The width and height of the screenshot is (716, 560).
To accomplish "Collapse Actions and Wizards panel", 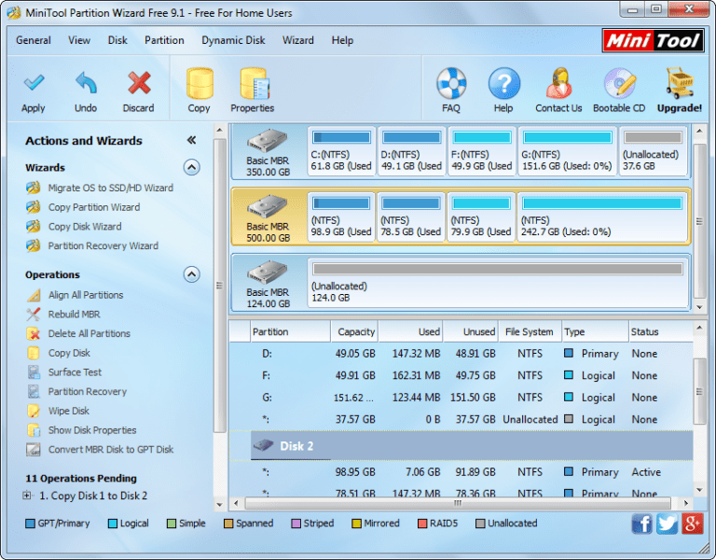I will (192, 140).
